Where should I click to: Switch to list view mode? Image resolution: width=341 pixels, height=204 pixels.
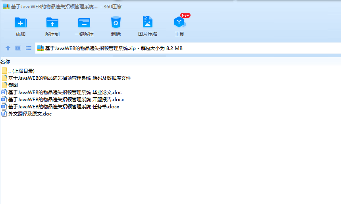29,48
